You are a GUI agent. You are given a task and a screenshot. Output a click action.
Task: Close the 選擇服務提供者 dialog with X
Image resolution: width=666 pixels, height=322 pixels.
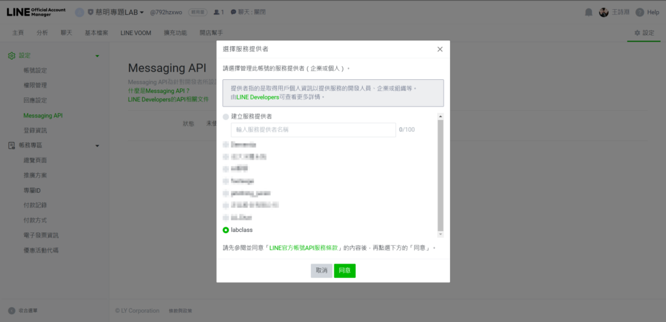click(x=440, y=49)
